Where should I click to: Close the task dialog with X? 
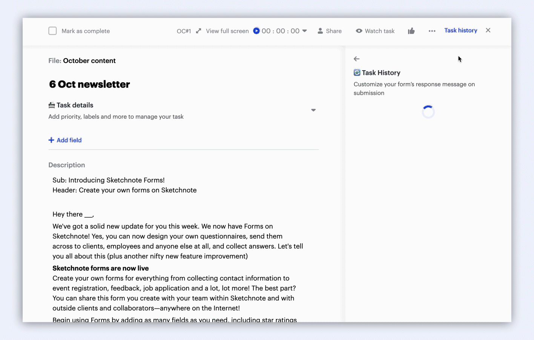(x=488, y=30)
